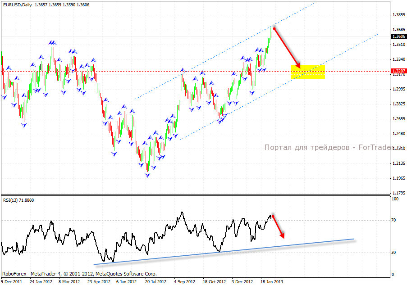Click the blue fractal atop the September 2012 peak
Viewport: 407px width, 285px height.
pyautogui.click(x=183, y=70)
